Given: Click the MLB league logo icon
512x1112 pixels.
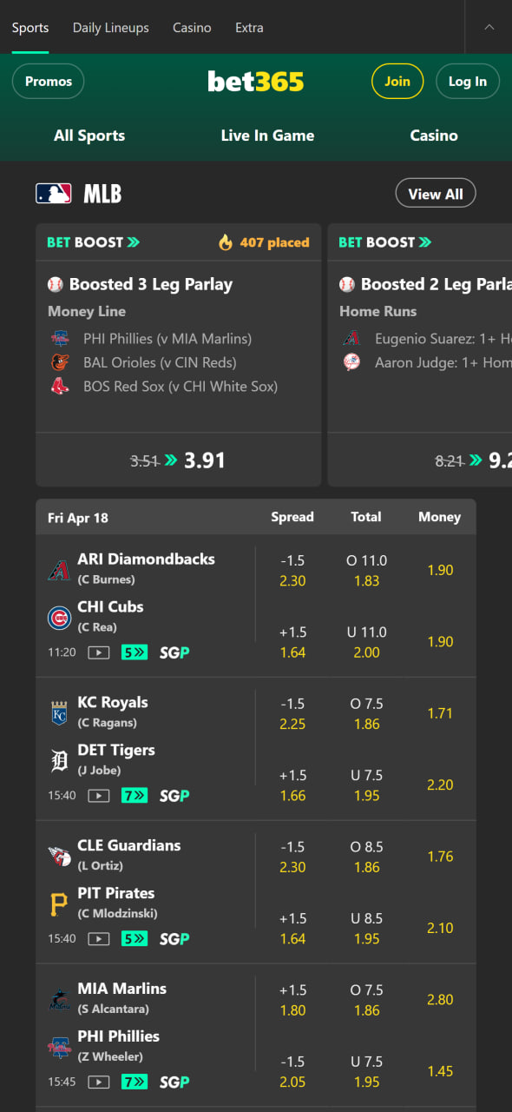Looking at the screenshot, I should 54,194.
